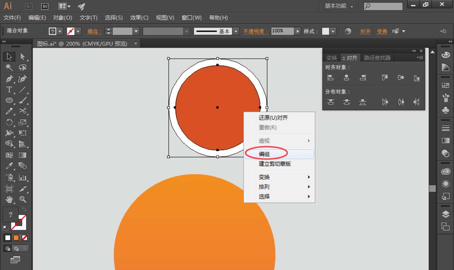Select the Scissors tool
Screen dimensions: 454x270
(23, 111)
